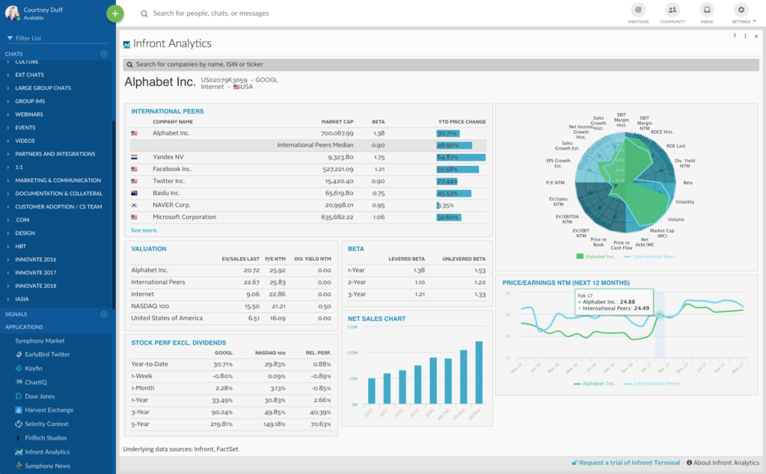This screenshot has height=474, width=766.
Task: Add a signal with Signals plus icon
Action: pos(104,314)
